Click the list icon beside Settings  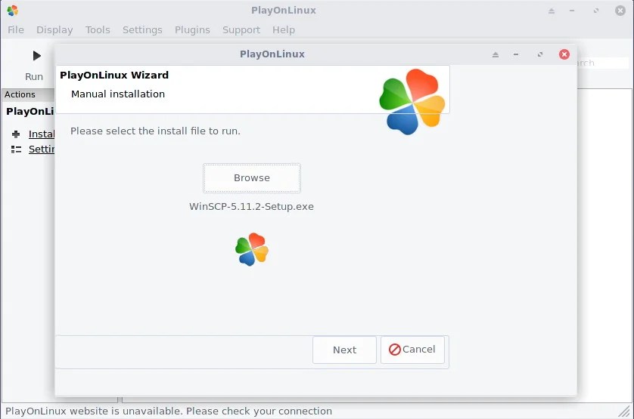point(16,149)
